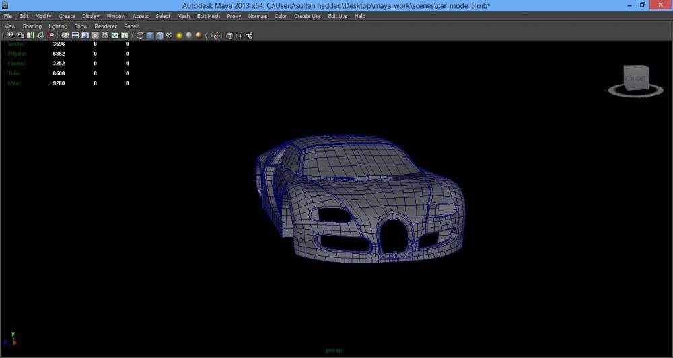
Task: Click the Panels menu label
Action: [x=132, y=26]
